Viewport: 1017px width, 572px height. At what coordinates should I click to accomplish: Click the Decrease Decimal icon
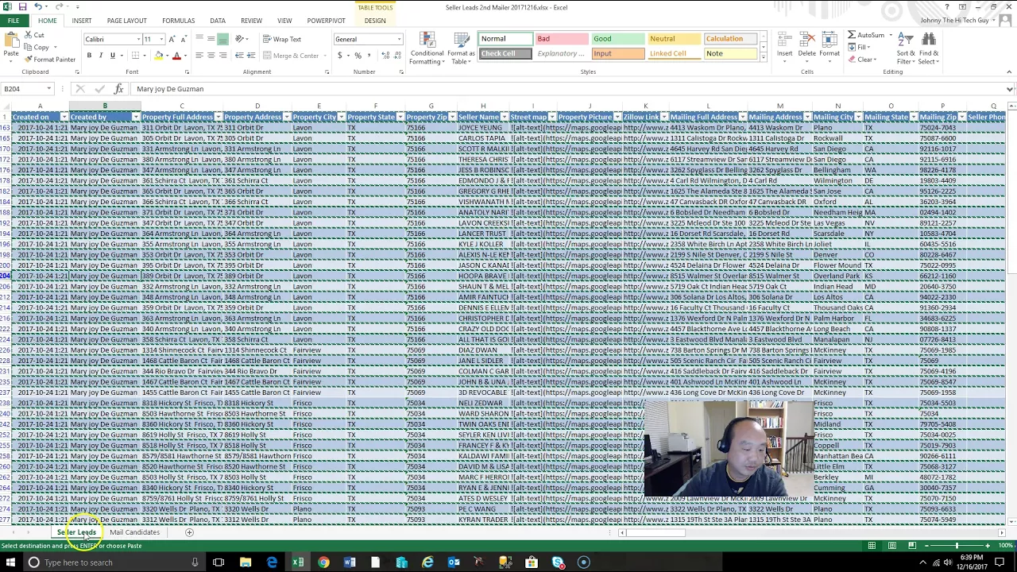396,56
